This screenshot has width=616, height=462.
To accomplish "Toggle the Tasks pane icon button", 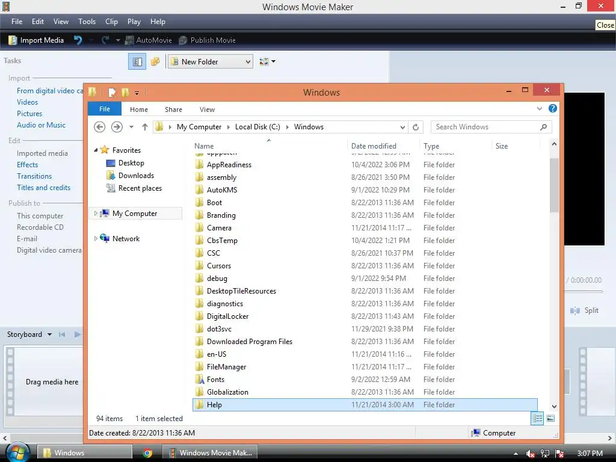I will [137, 62].
